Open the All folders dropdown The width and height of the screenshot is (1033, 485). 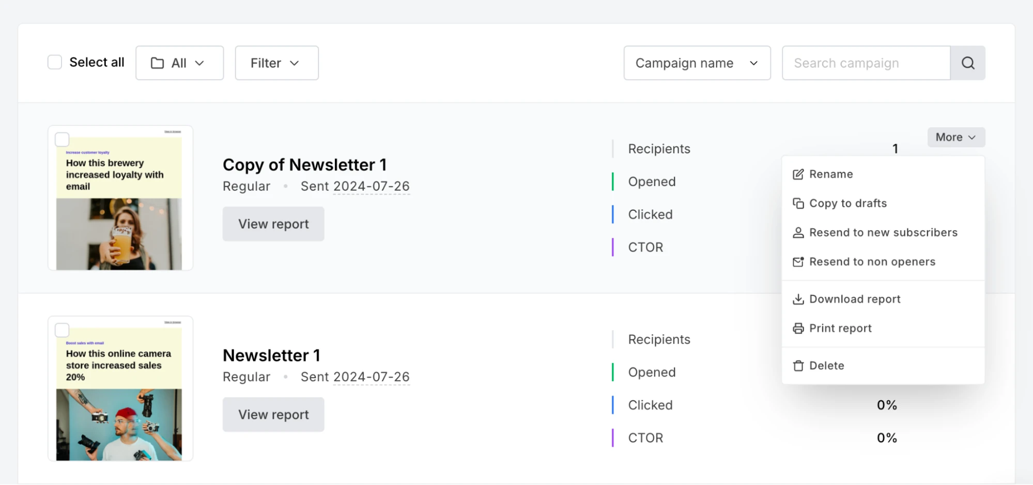[x=179, y=63]
